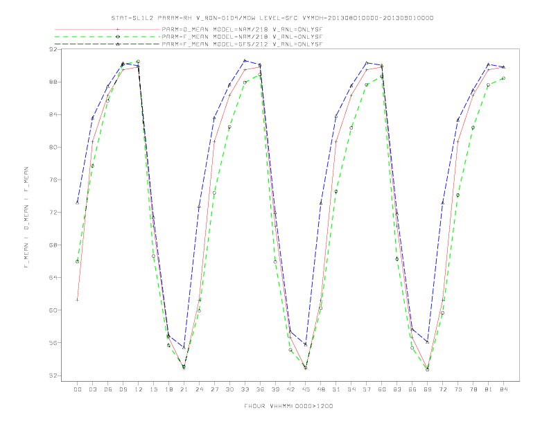Viewport: 549px width, 424px height.
Task: Click x-axis forecast hour label 75
Action: point(458,389)
